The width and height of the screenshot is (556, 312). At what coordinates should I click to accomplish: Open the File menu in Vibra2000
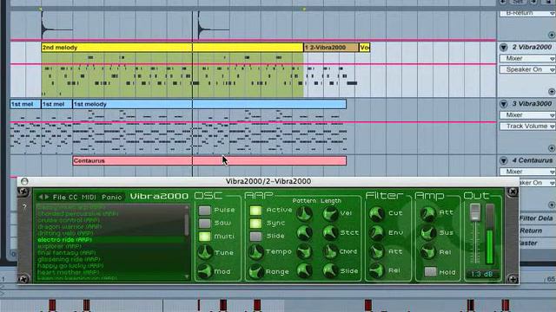[x=59, y=197]
